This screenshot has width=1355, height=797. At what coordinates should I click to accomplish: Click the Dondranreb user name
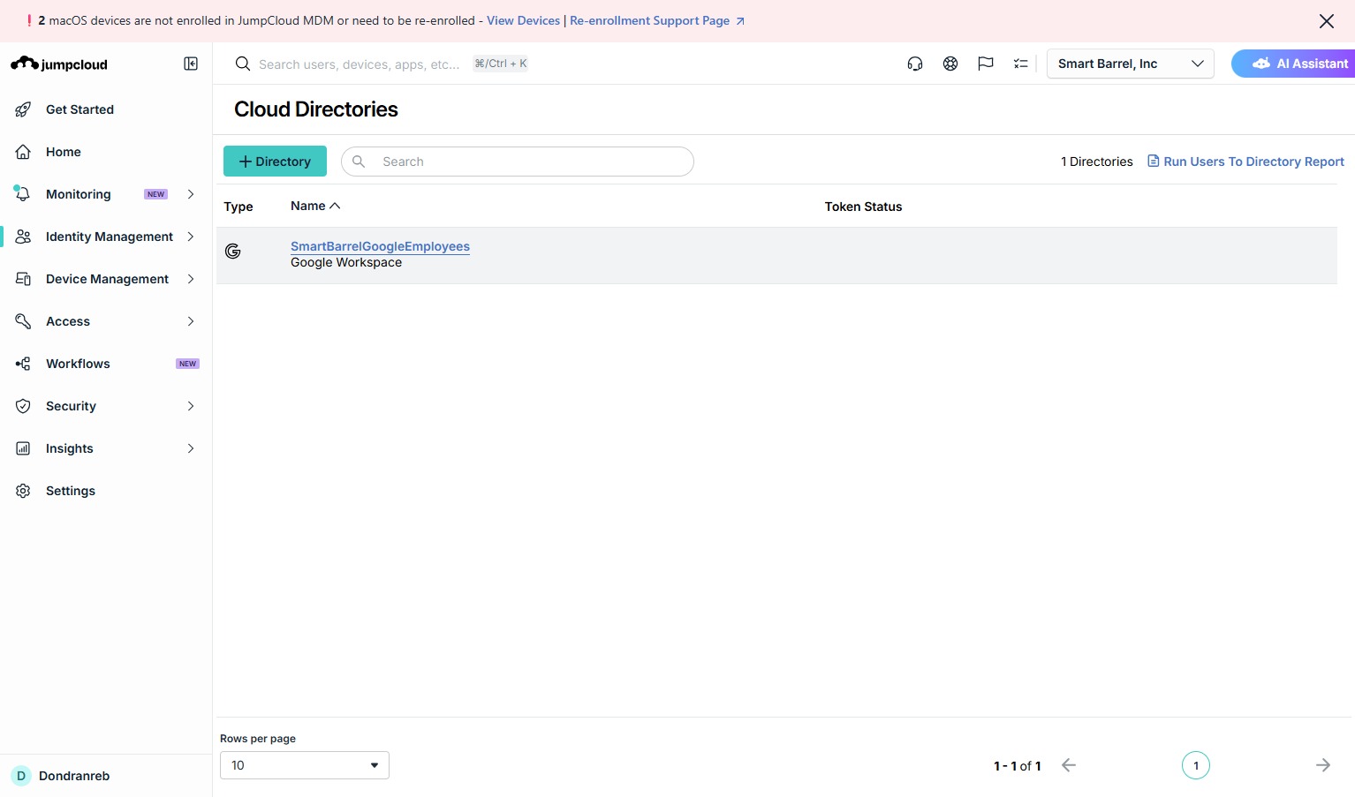click(74, 776)
